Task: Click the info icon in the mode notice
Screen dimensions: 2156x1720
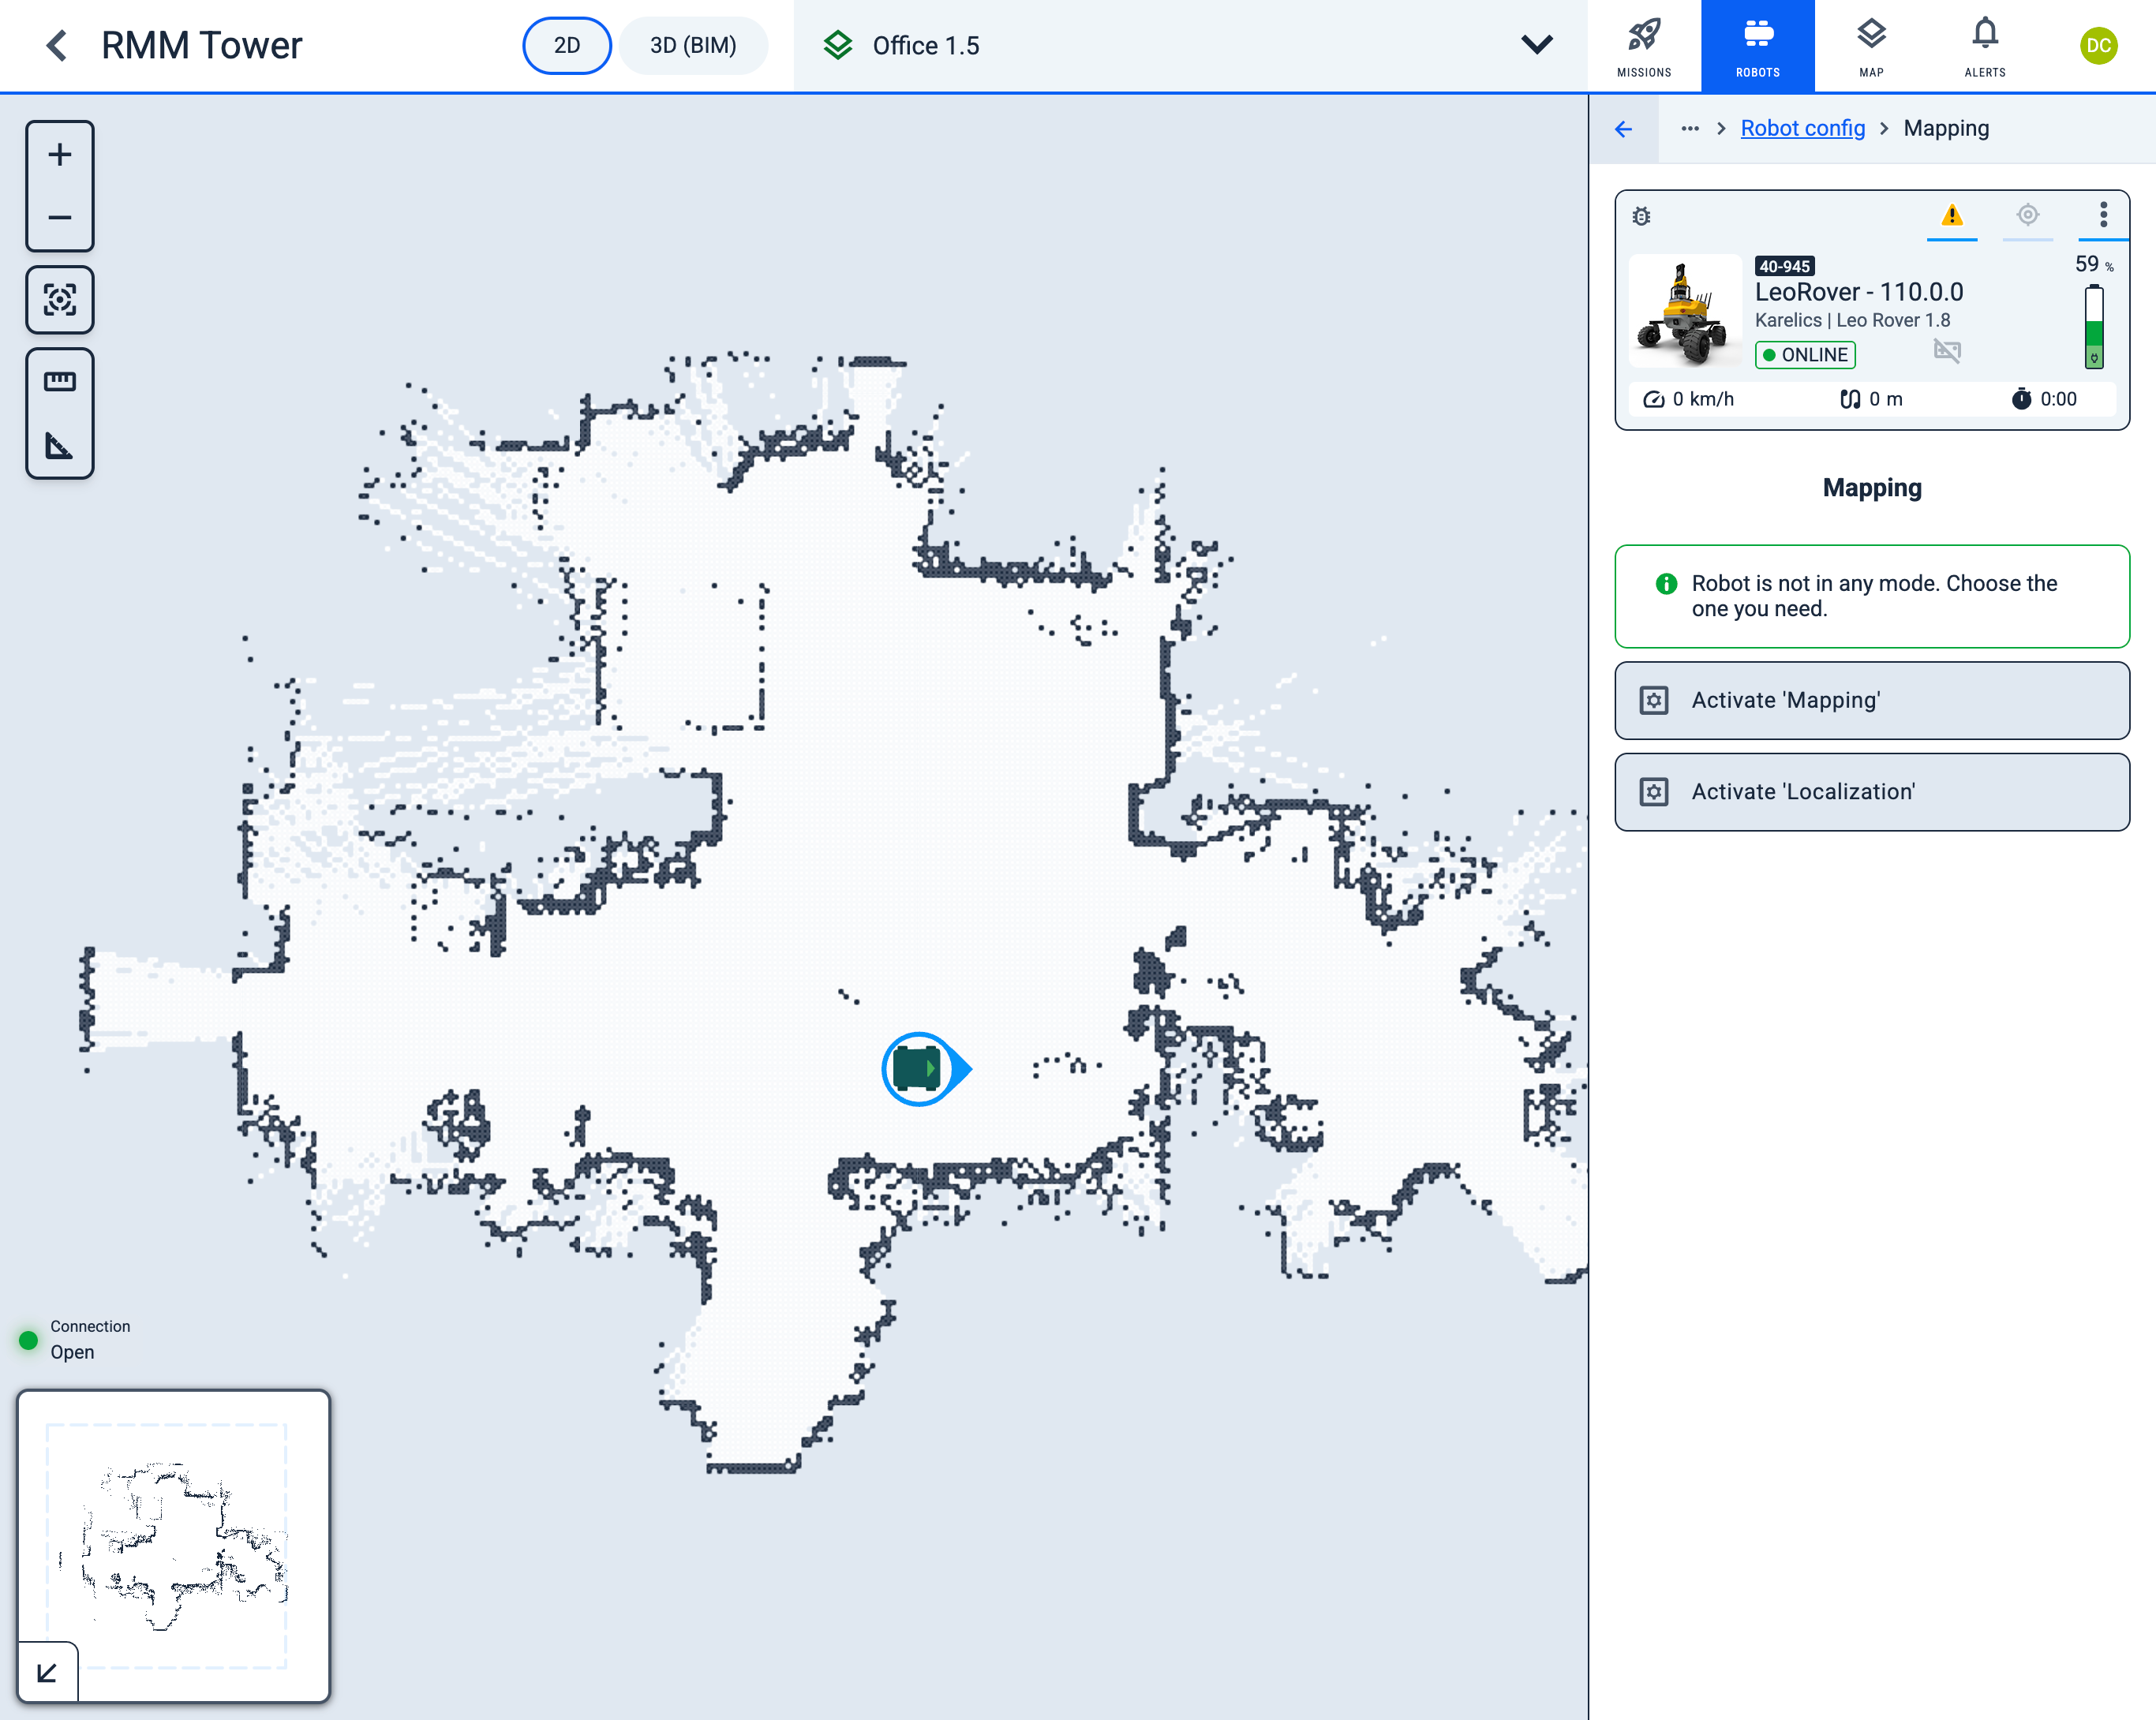Action: (1666, 584)
